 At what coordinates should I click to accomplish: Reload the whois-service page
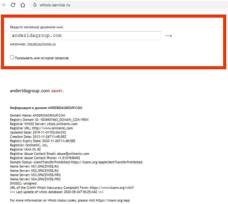pos(13,5)
